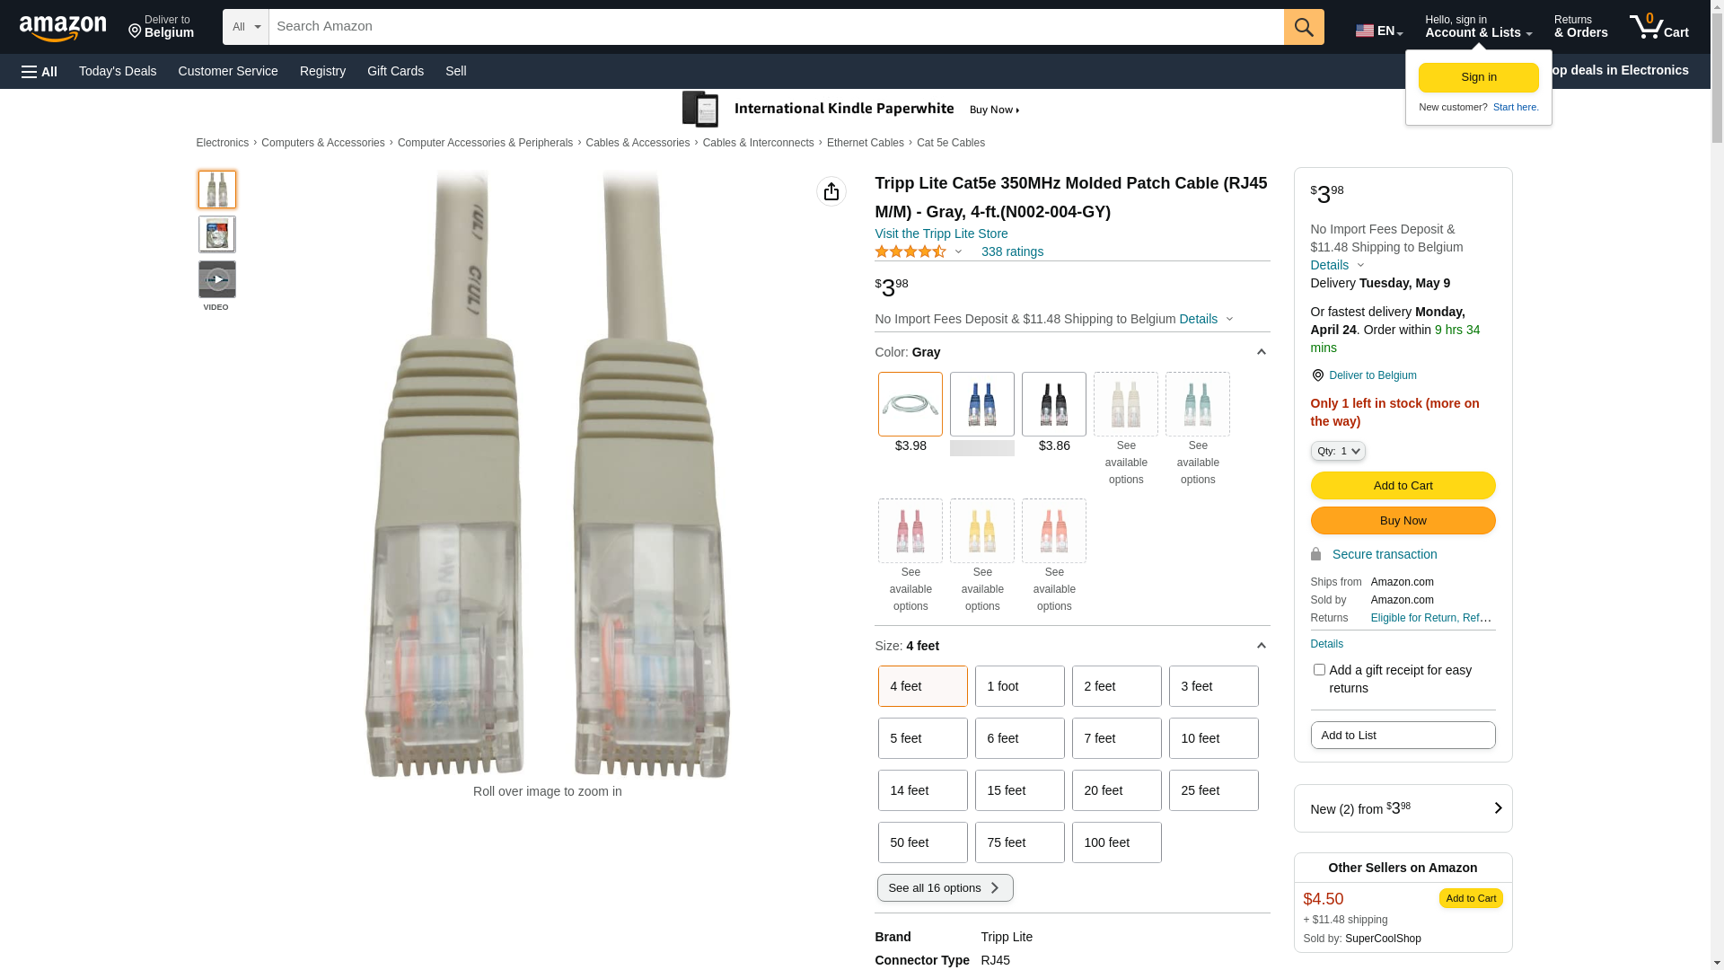The image size is (1724, 970).
Task: Open Today's Deals from the navigation bar
Action: pos(118,71)
